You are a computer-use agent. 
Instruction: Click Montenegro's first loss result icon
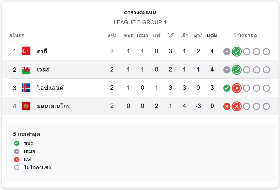[227, 106]
